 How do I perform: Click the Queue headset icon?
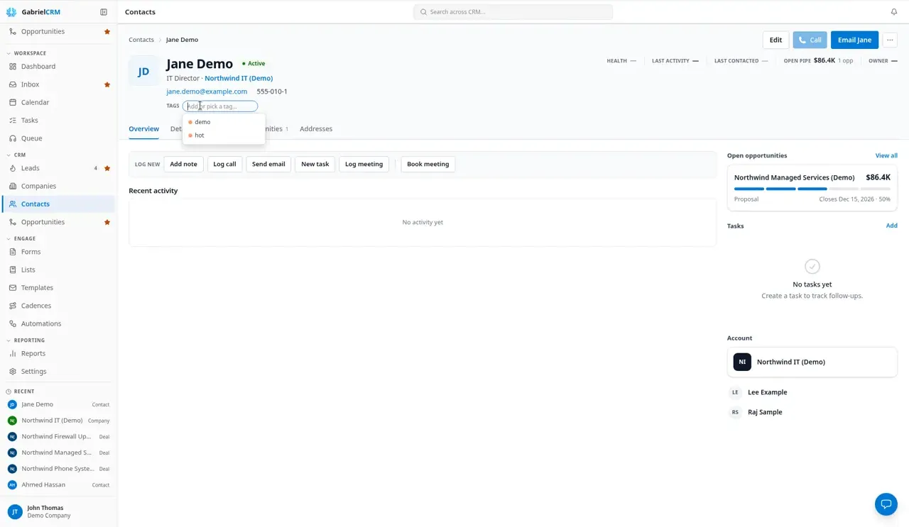click(x=13, y=138)
